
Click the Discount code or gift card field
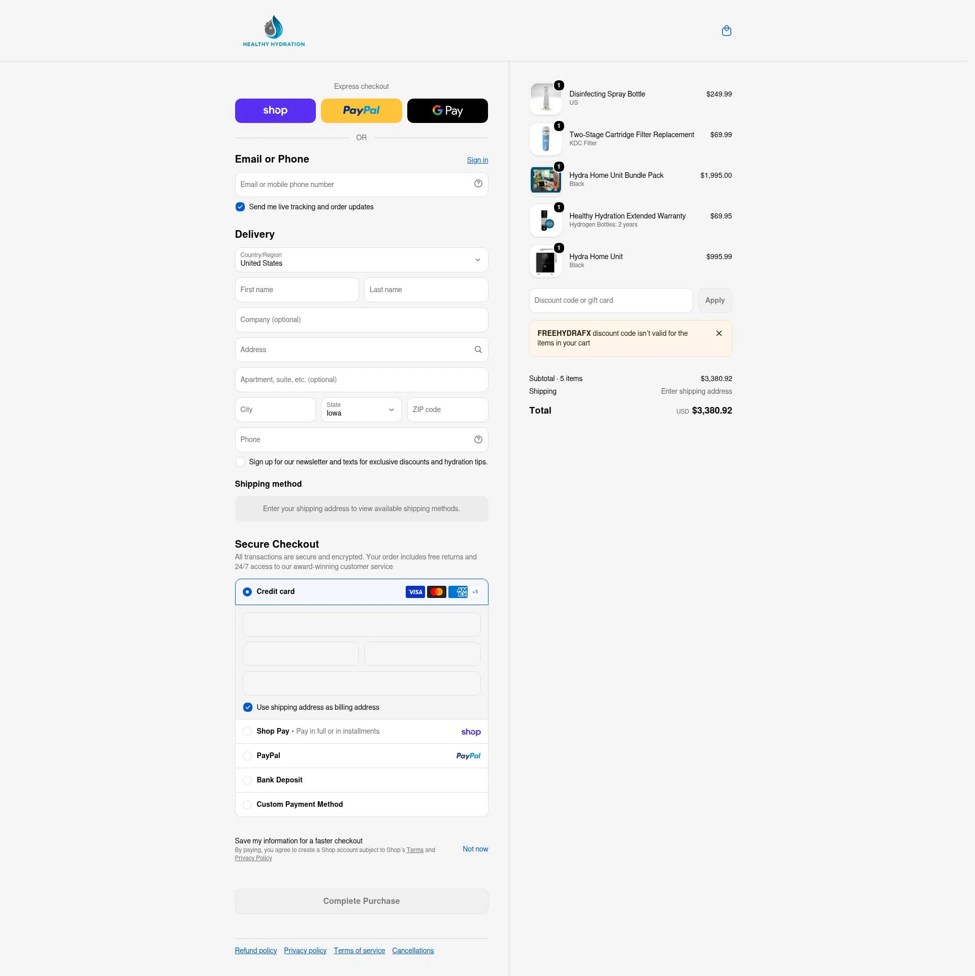(x=611, y=301)
